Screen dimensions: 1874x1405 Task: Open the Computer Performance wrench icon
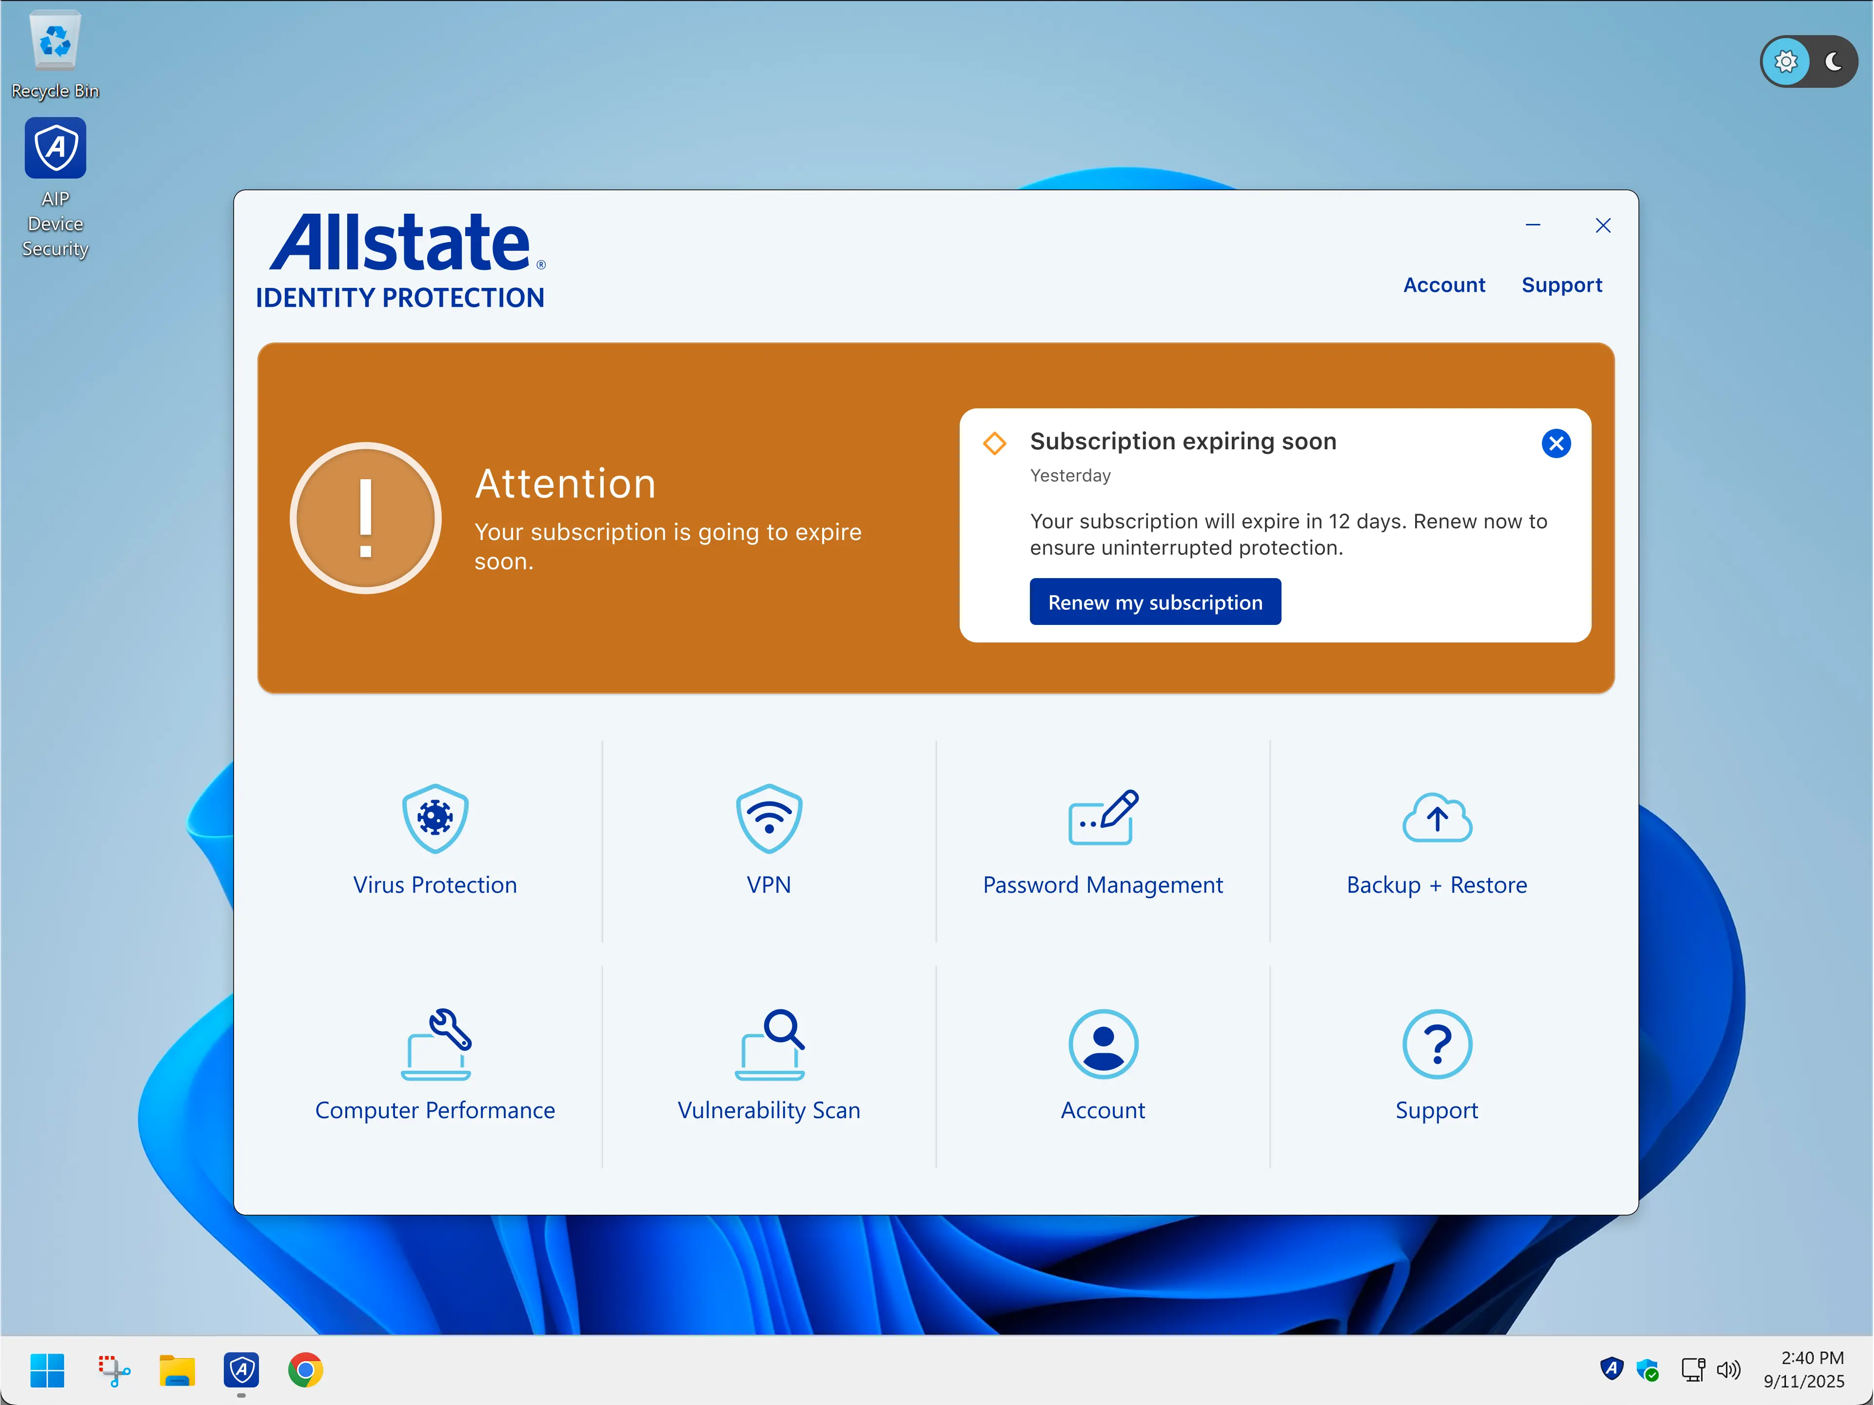435,1044
